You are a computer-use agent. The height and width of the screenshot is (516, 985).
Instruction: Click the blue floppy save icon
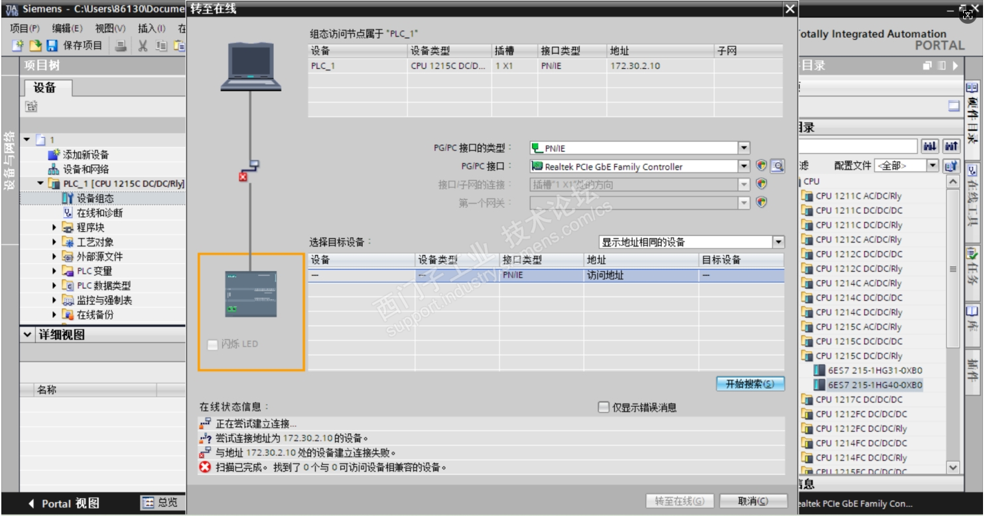coord(52,46)
